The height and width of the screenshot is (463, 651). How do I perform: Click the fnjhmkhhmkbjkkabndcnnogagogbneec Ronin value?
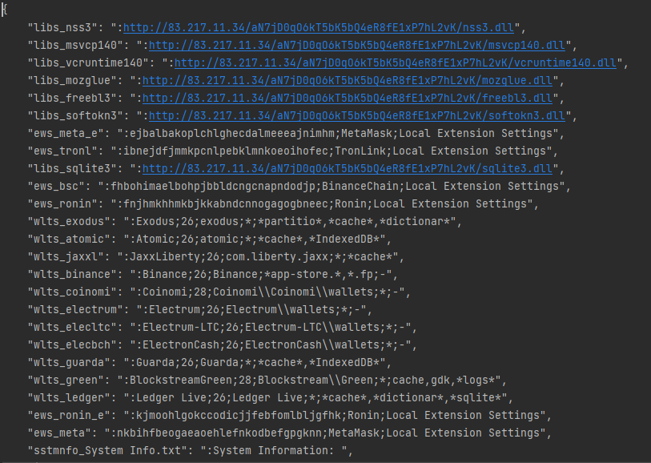[x=322, y=204]
